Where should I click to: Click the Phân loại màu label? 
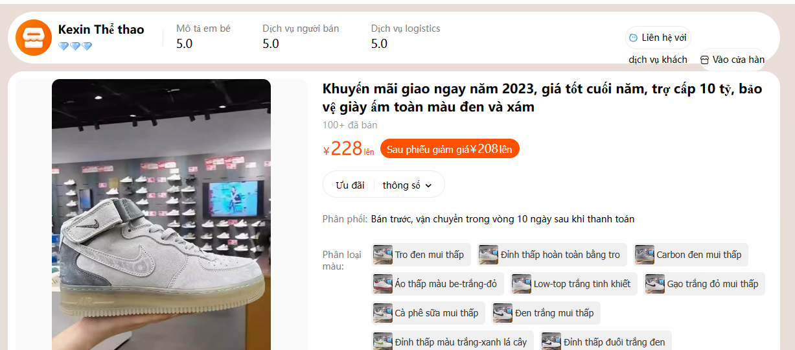pyautogui.click(x=342, y=261)
